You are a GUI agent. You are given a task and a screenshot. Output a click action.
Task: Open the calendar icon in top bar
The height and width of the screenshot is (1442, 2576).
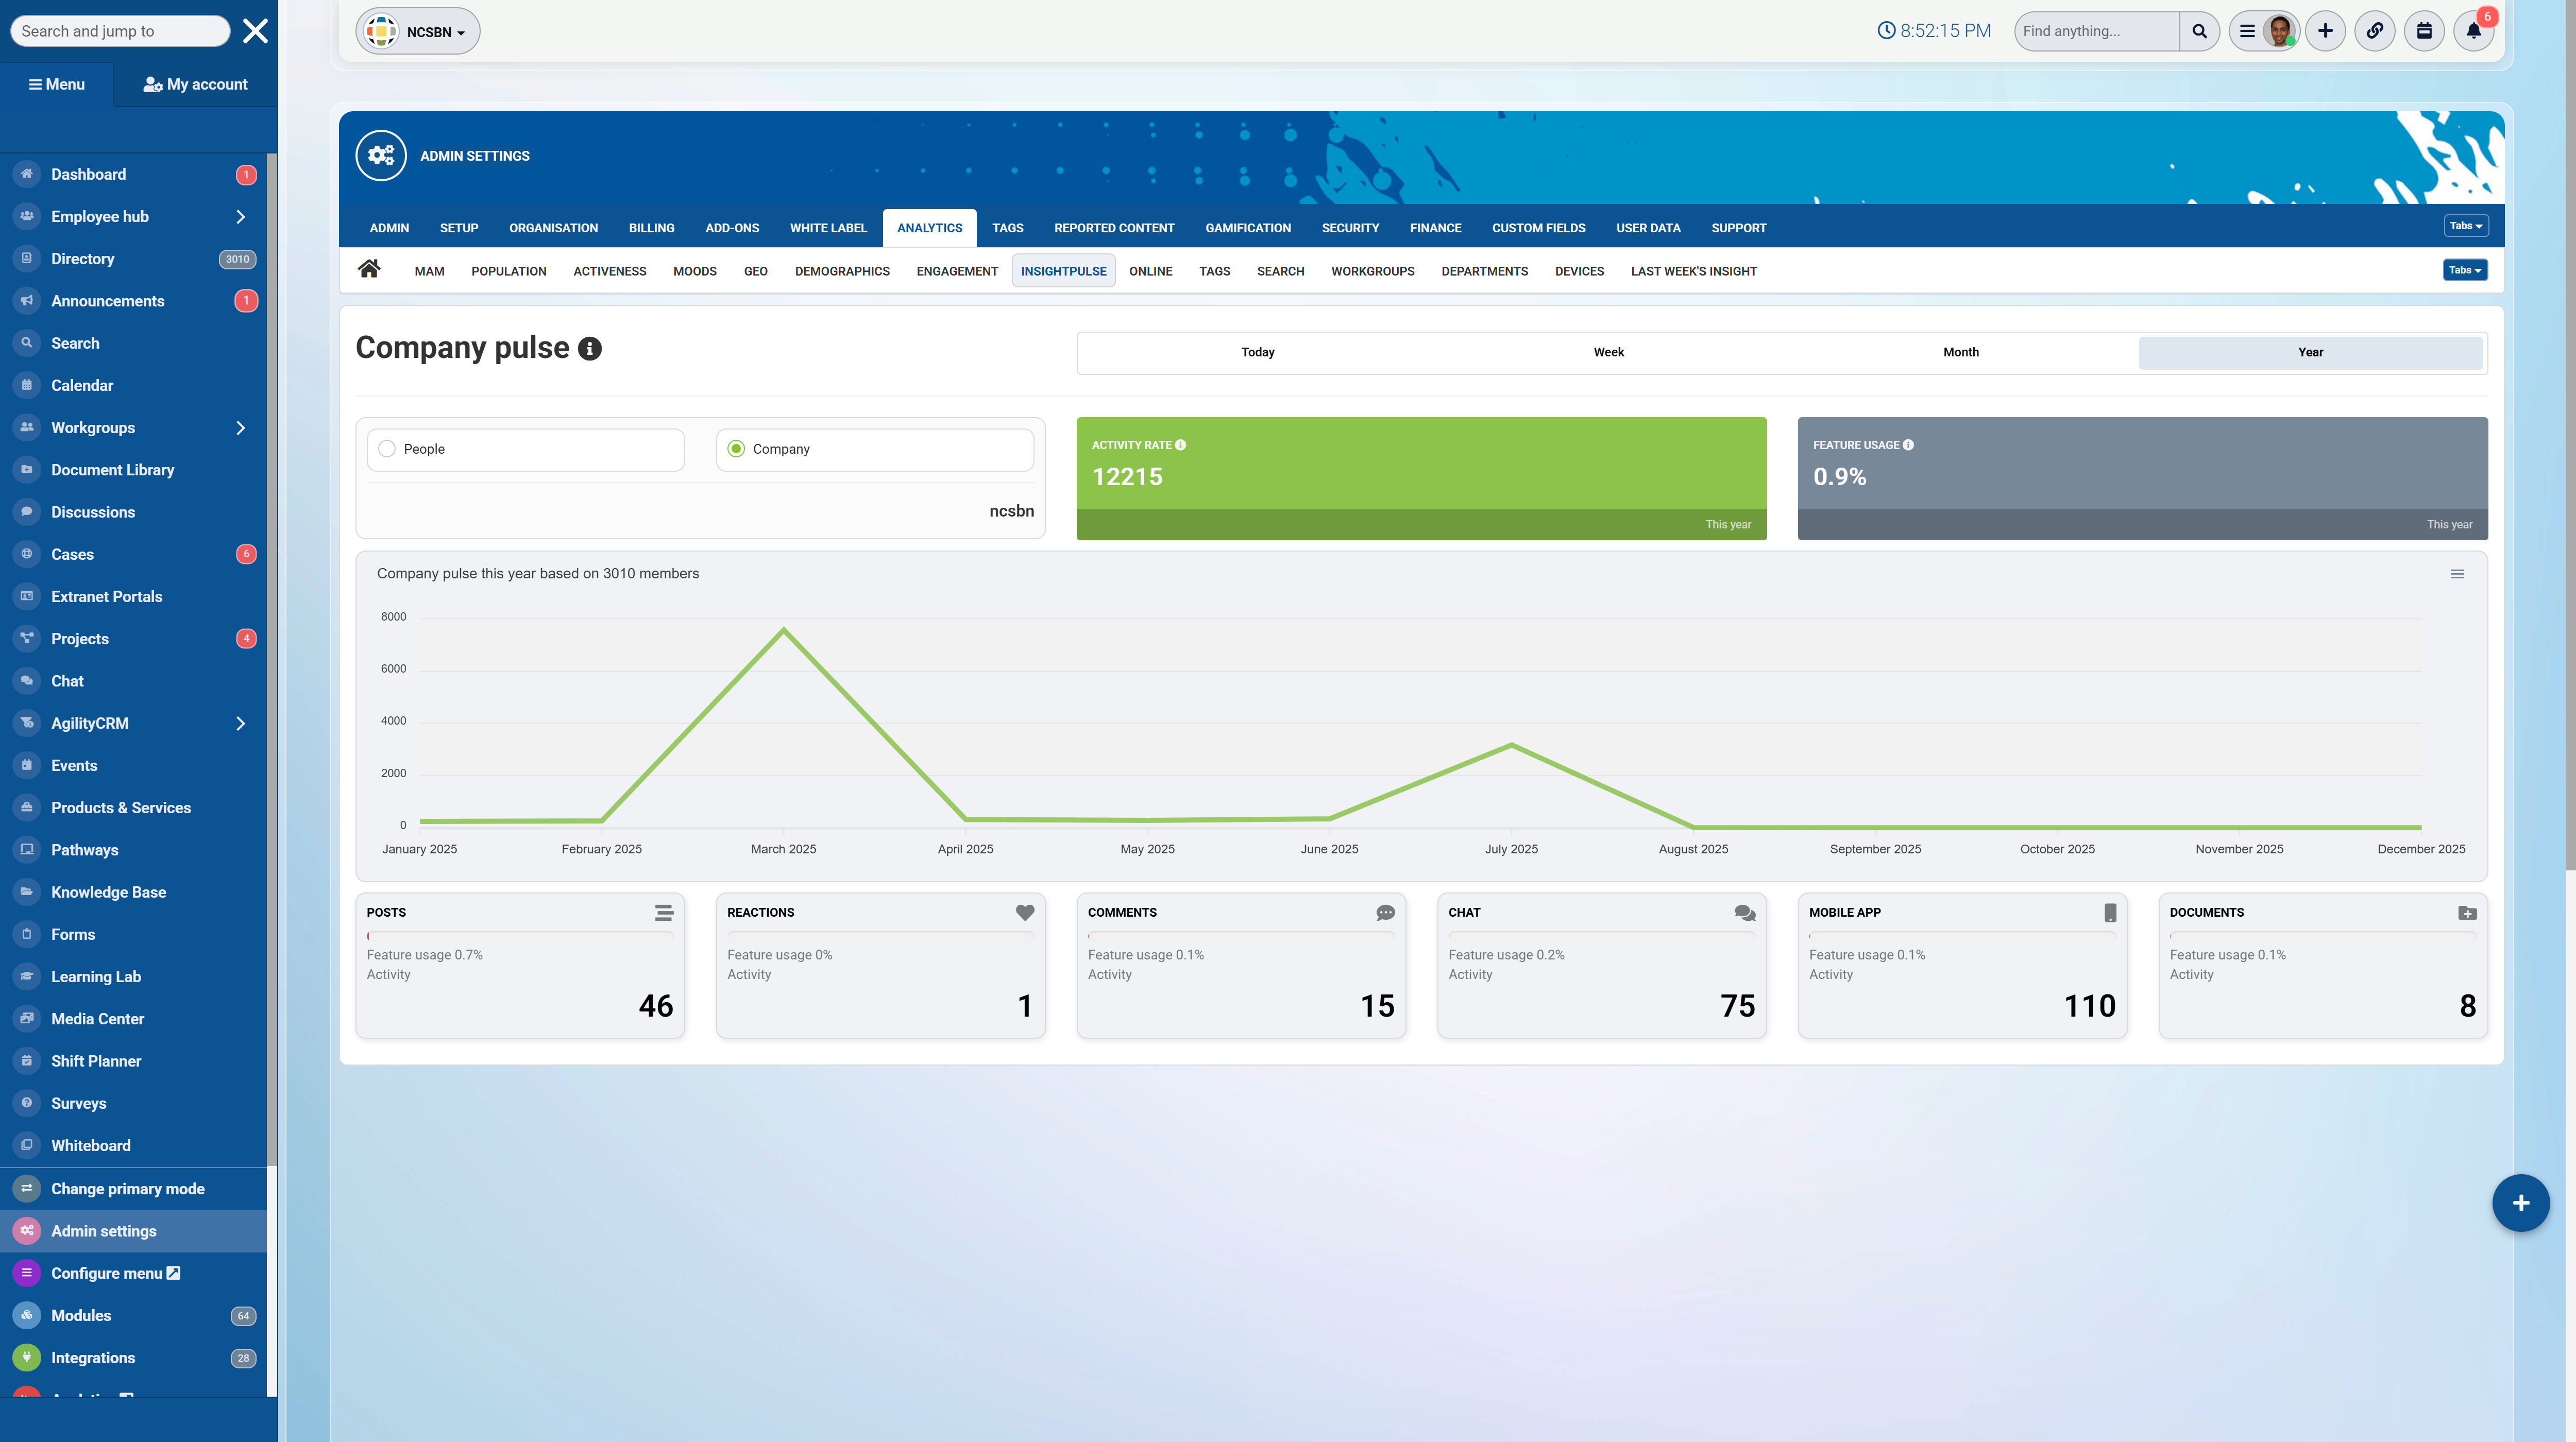pyautogui.click(x=2424, y=31)
